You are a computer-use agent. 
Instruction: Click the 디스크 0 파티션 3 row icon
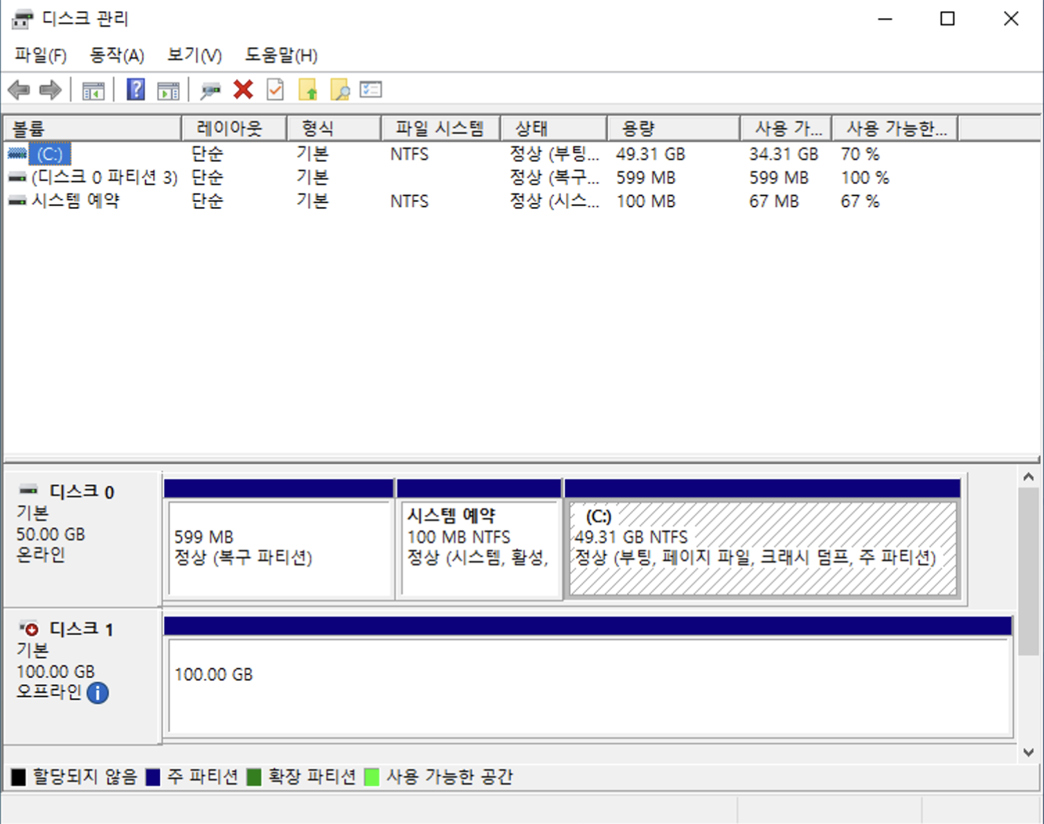tap(17, 177)
